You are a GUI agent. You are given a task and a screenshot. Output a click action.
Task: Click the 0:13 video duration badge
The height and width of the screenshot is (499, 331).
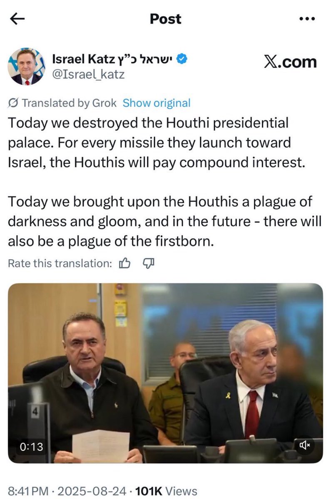coord(31,447)
